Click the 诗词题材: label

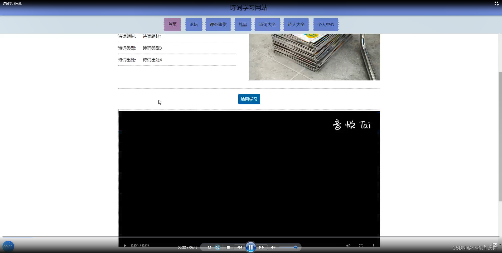pos(127,36)
